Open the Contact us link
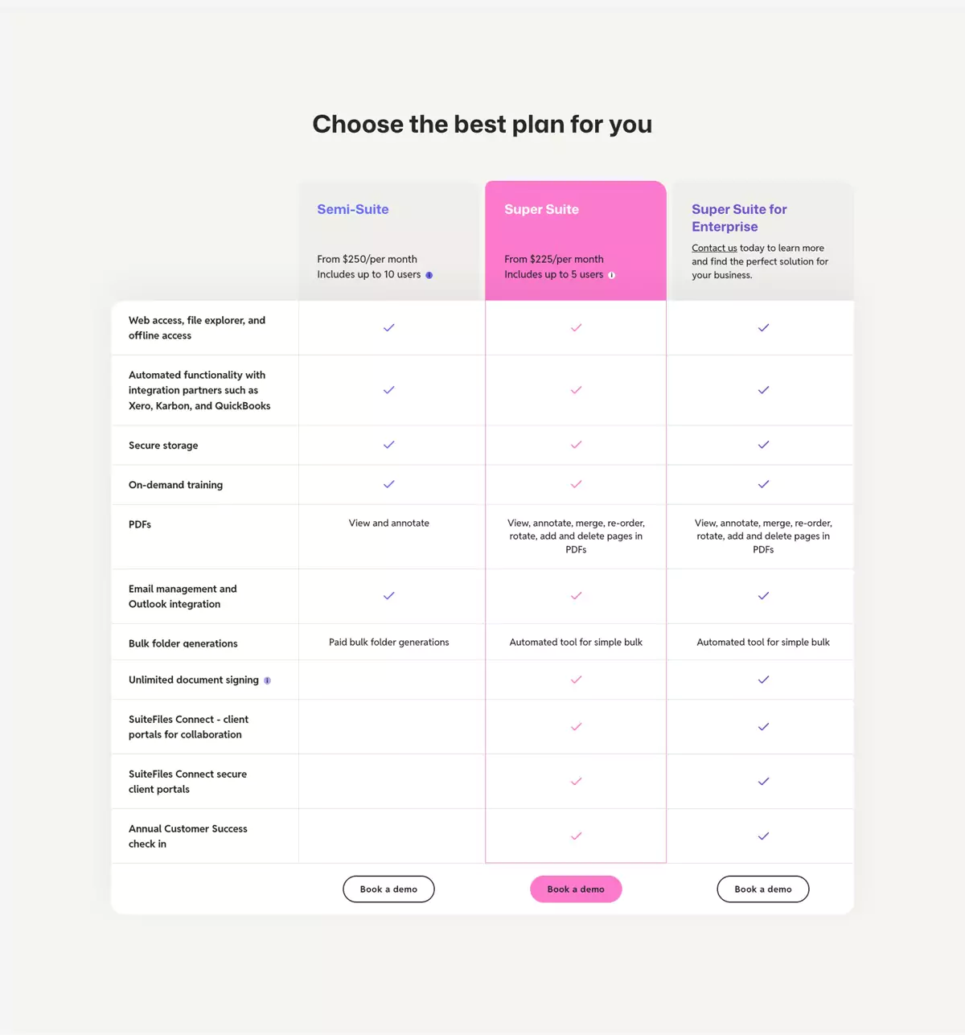This screenshot has height=1035, width=965. pyautogui.click(x=714, y=248)
